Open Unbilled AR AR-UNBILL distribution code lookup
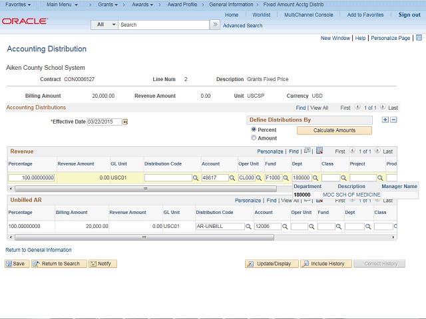426x319 pixels. coord(248,227)
